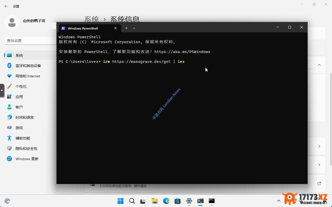Close the Windows PowerShell tab
The width and height of the screenshot is (332, 207).
tap(116, 28)
